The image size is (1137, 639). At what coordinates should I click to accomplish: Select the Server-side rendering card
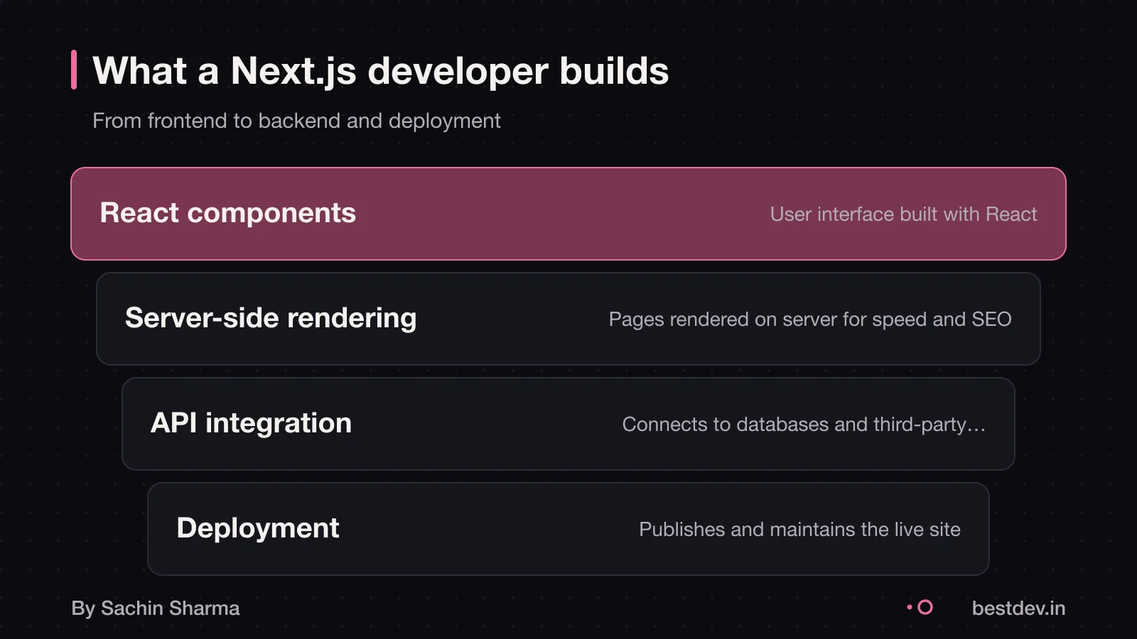pyautogui.click(x=568, y=319)
